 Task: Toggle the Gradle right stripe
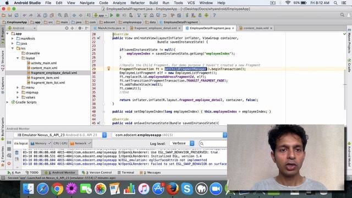(349, 65)
